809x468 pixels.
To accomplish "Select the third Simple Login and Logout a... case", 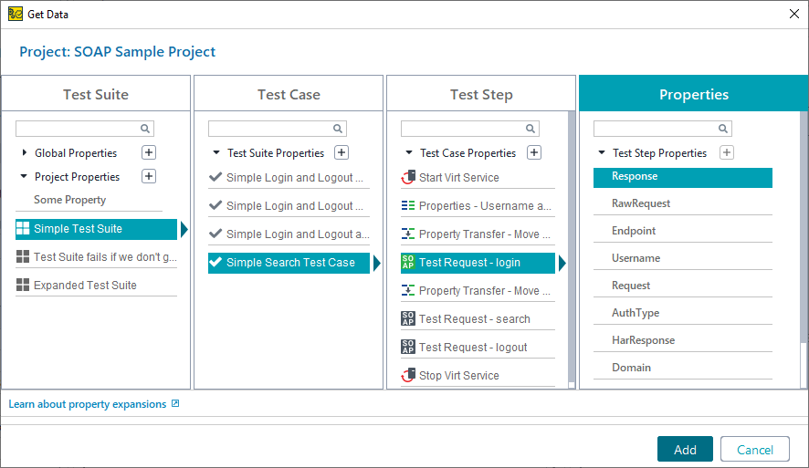I will (x=289, y=234).
